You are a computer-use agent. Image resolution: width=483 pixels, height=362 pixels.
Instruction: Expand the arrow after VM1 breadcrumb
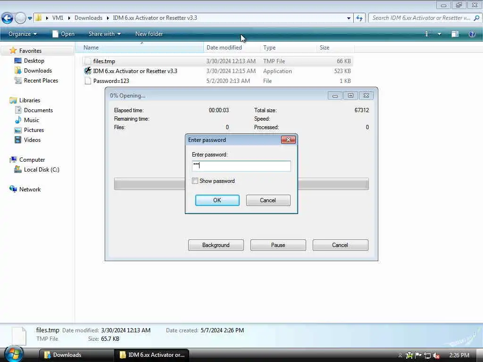tap(69, 18)
